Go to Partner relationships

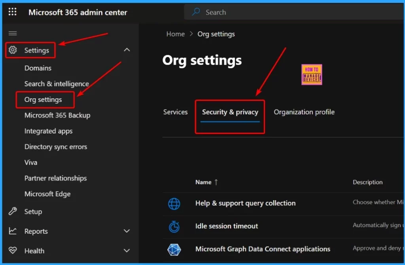point(55,178)
